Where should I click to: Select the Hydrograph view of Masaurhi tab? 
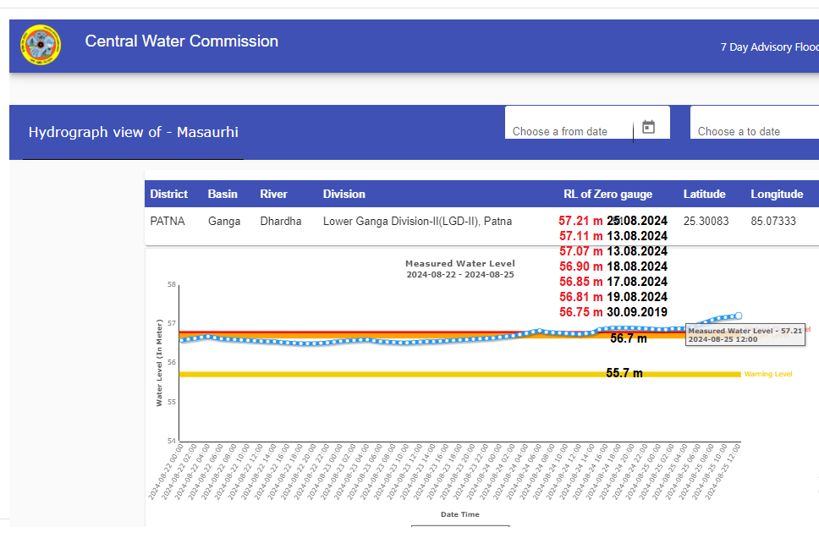tap(133, 133)
